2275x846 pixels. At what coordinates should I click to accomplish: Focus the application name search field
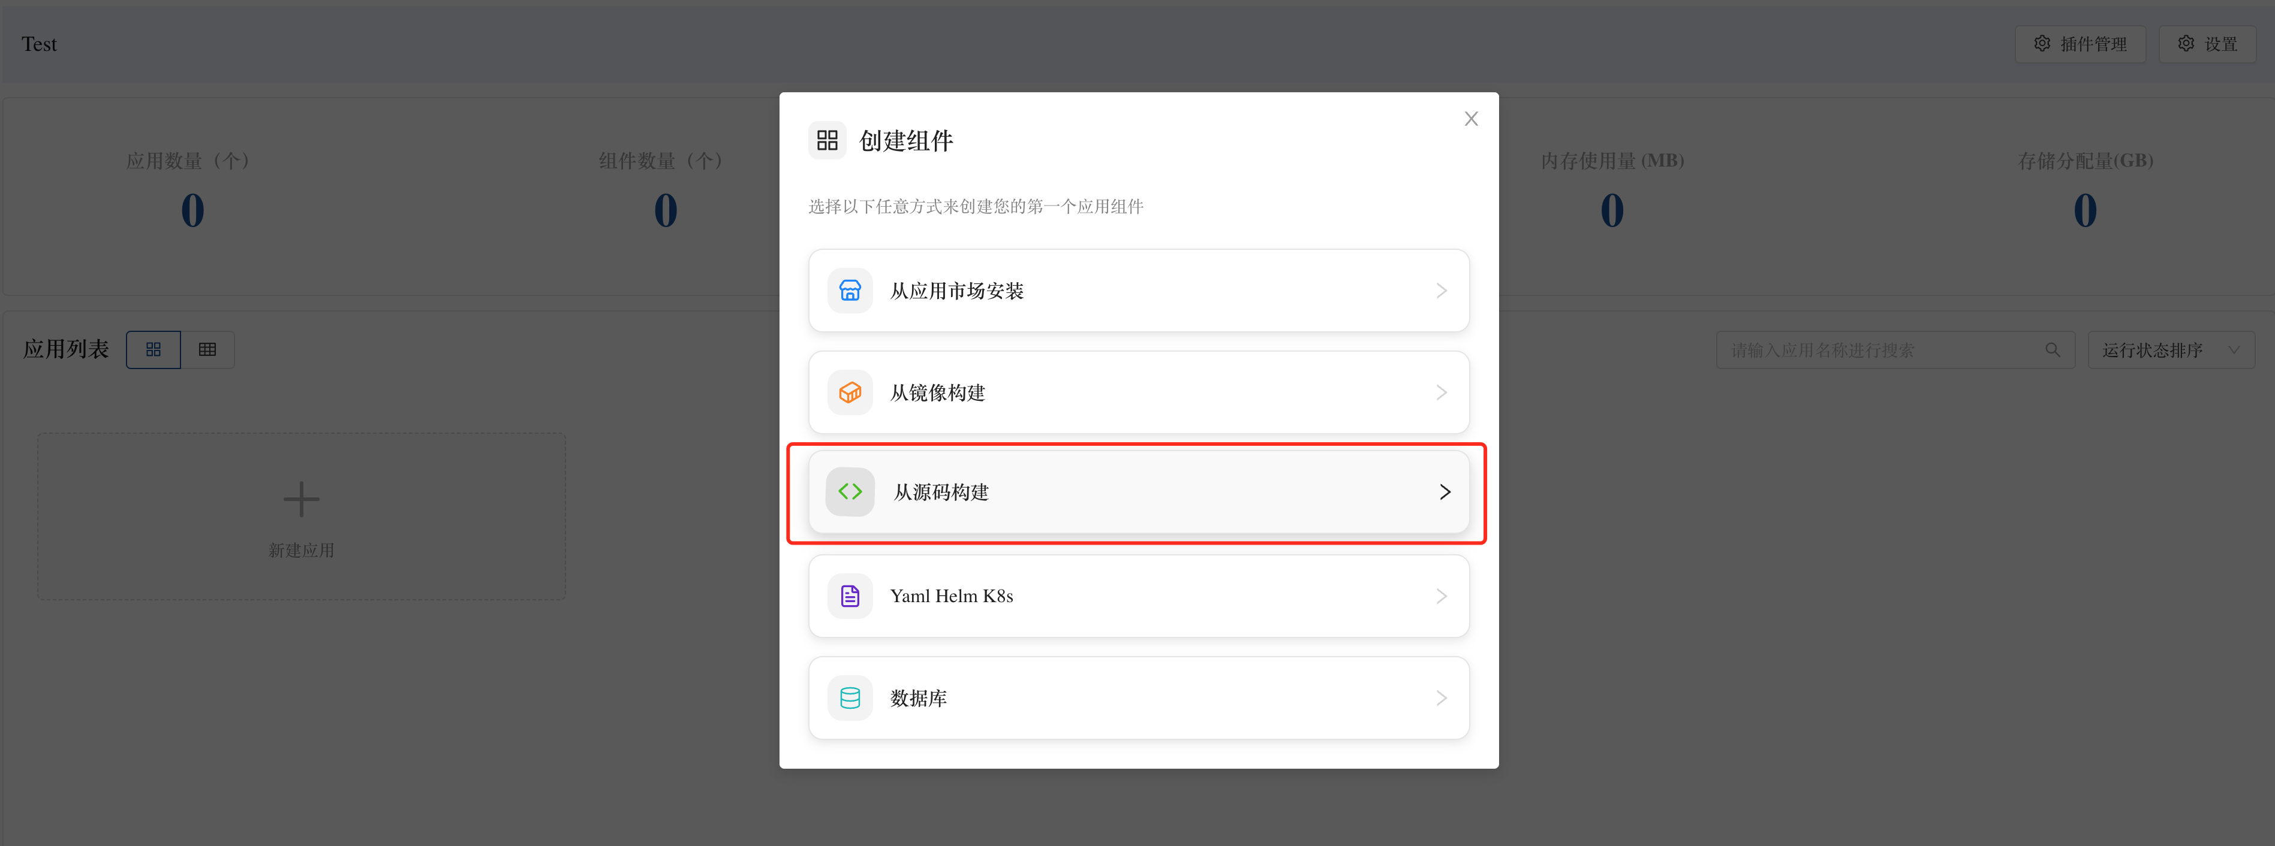[x=1881, y=351]
